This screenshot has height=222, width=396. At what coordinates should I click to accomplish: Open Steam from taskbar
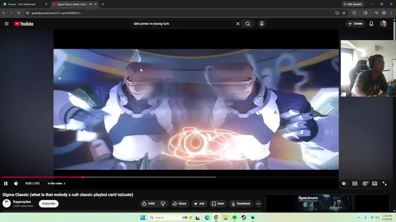tap(244, 218)
